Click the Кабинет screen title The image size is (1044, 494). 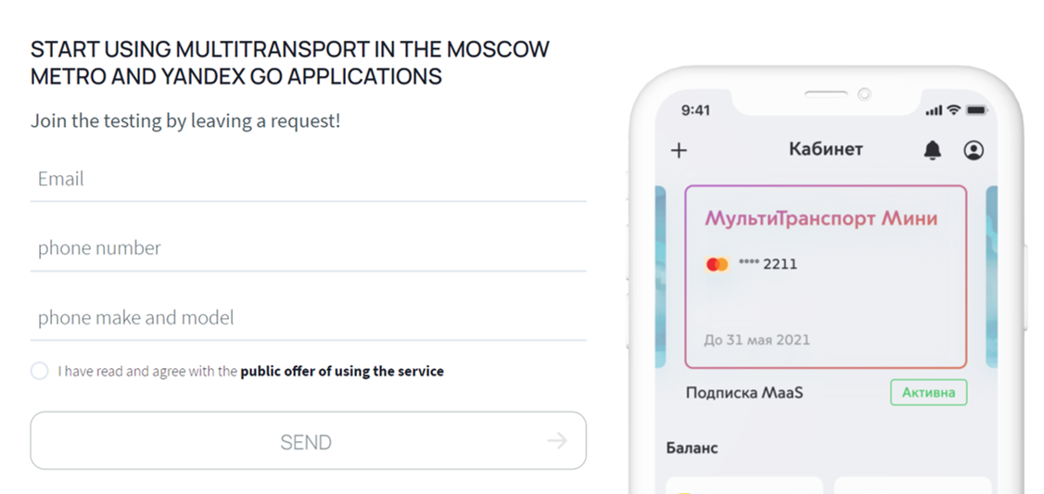825,149
